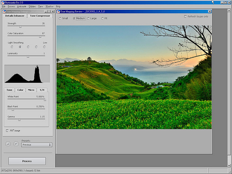Select the second Light Smoothing radio button
The image size is (232, 174).
tap(20, 47)
